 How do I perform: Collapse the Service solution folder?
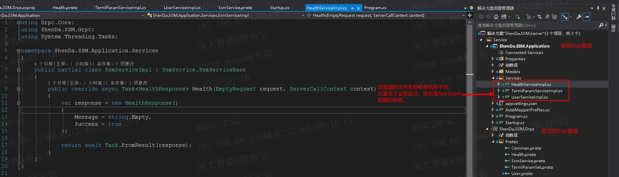tap(481, 40)
